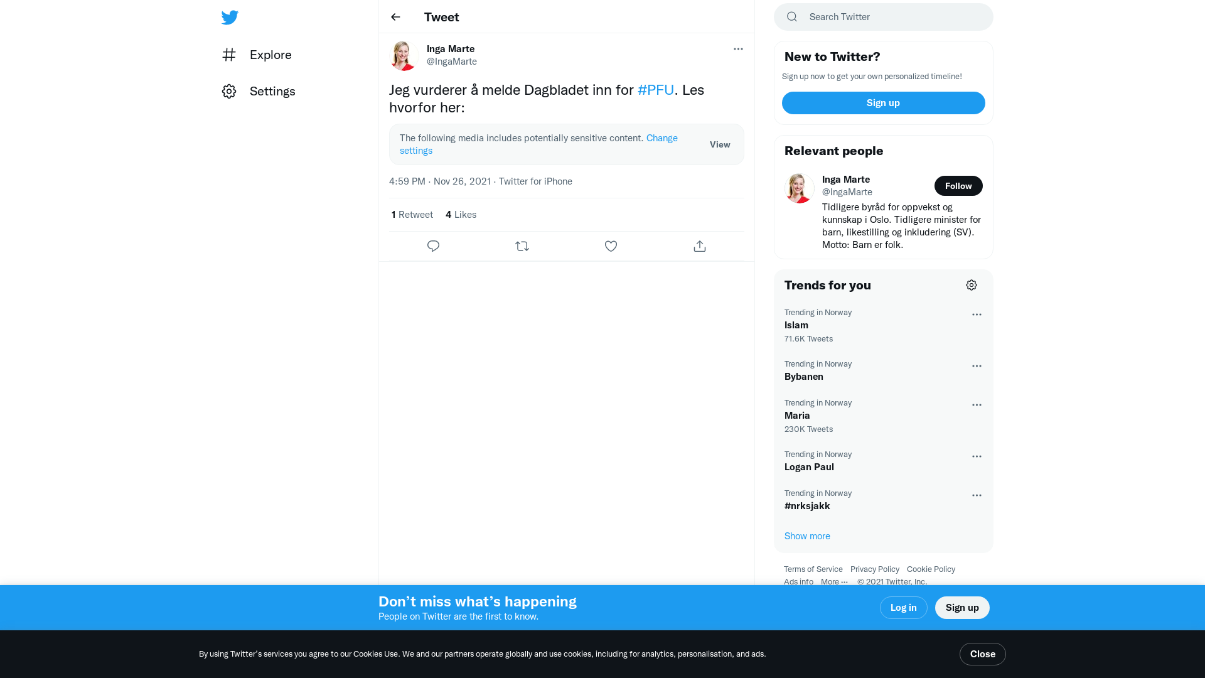
Task: Follow Inga Marte
Action: pos(958,186)
